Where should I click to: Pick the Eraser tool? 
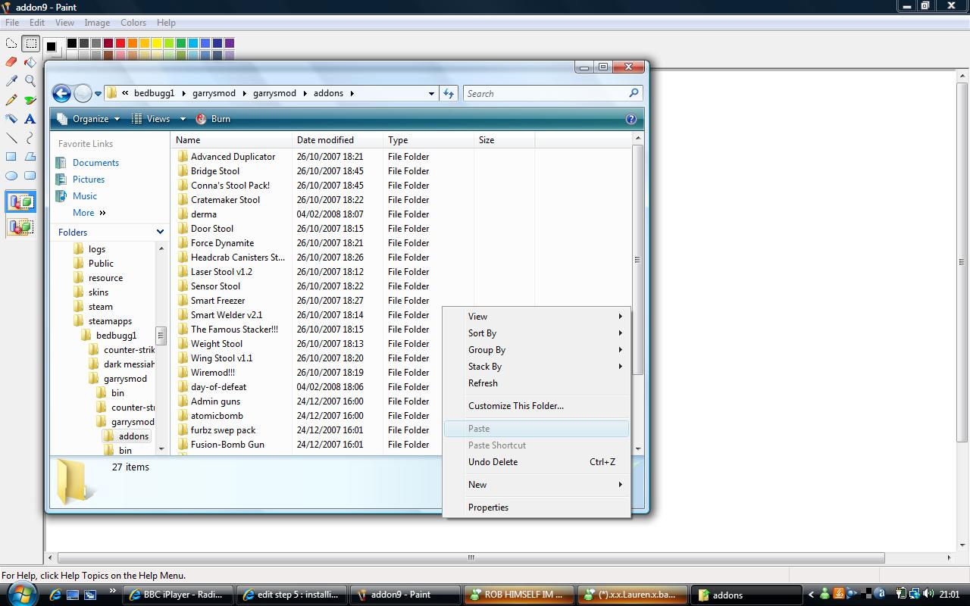(x=11, y=62)
